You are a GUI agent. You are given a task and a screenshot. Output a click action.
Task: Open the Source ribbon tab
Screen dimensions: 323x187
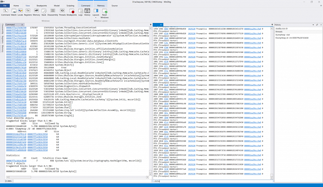coord(115,6)
